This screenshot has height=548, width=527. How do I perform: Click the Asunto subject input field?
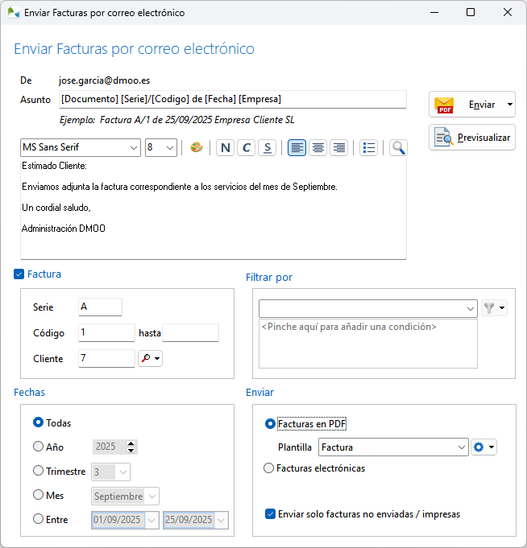pyautogui.click(x=232, y=99)
